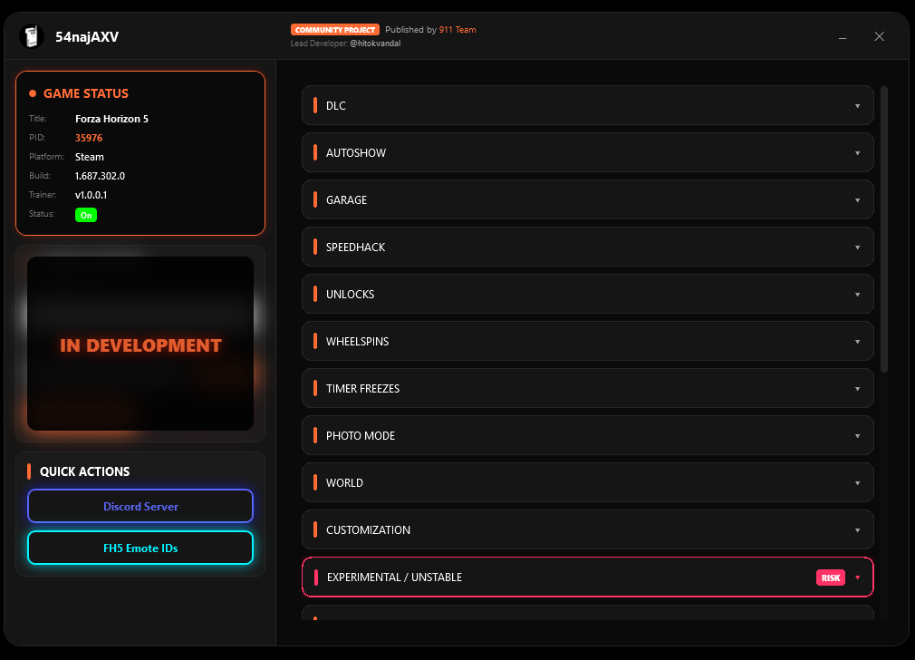Viewport: 915px width, 660px height.
Task: Expand the AUTOSHOW section arrow
Action: (857, 153)
